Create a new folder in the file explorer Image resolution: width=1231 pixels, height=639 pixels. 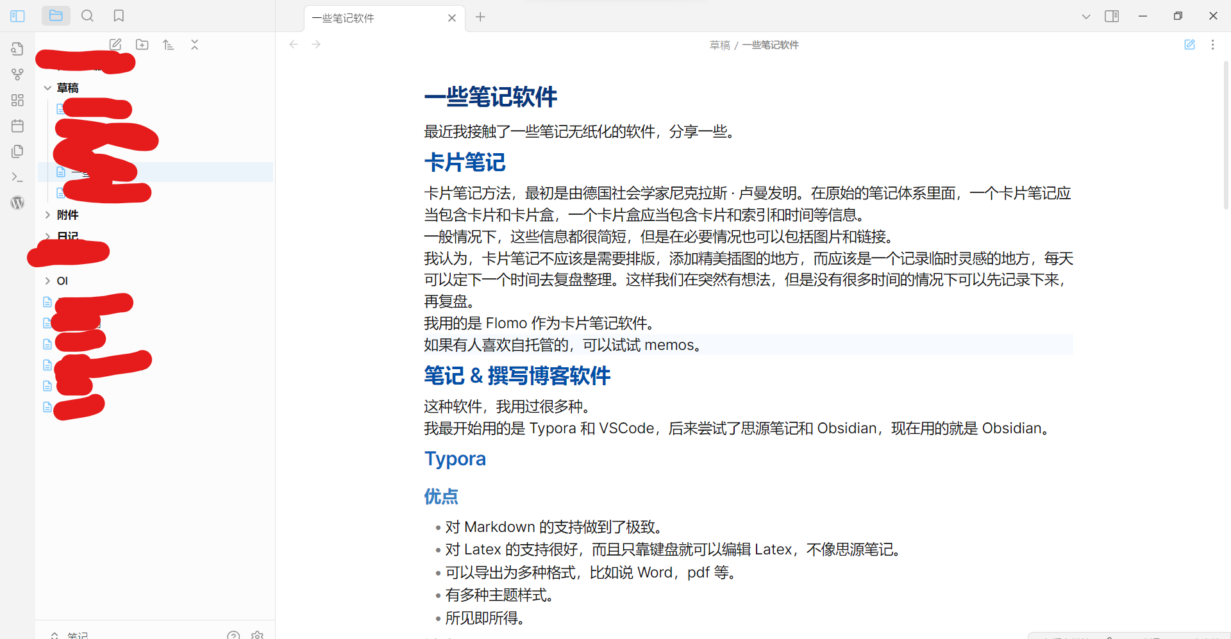tap(142, 44)
